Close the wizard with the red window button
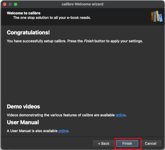The image size is (165, 150). tap(5, 4)
